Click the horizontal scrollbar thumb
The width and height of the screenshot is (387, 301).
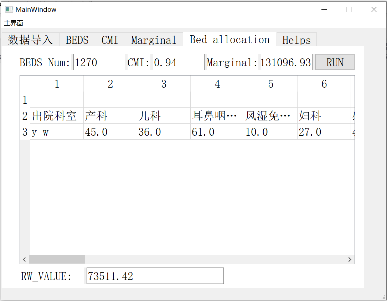57,259
